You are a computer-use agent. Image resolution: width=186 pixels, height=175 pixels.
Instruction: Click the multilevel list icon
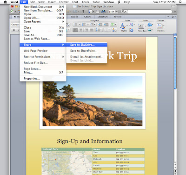click(93, 25)
